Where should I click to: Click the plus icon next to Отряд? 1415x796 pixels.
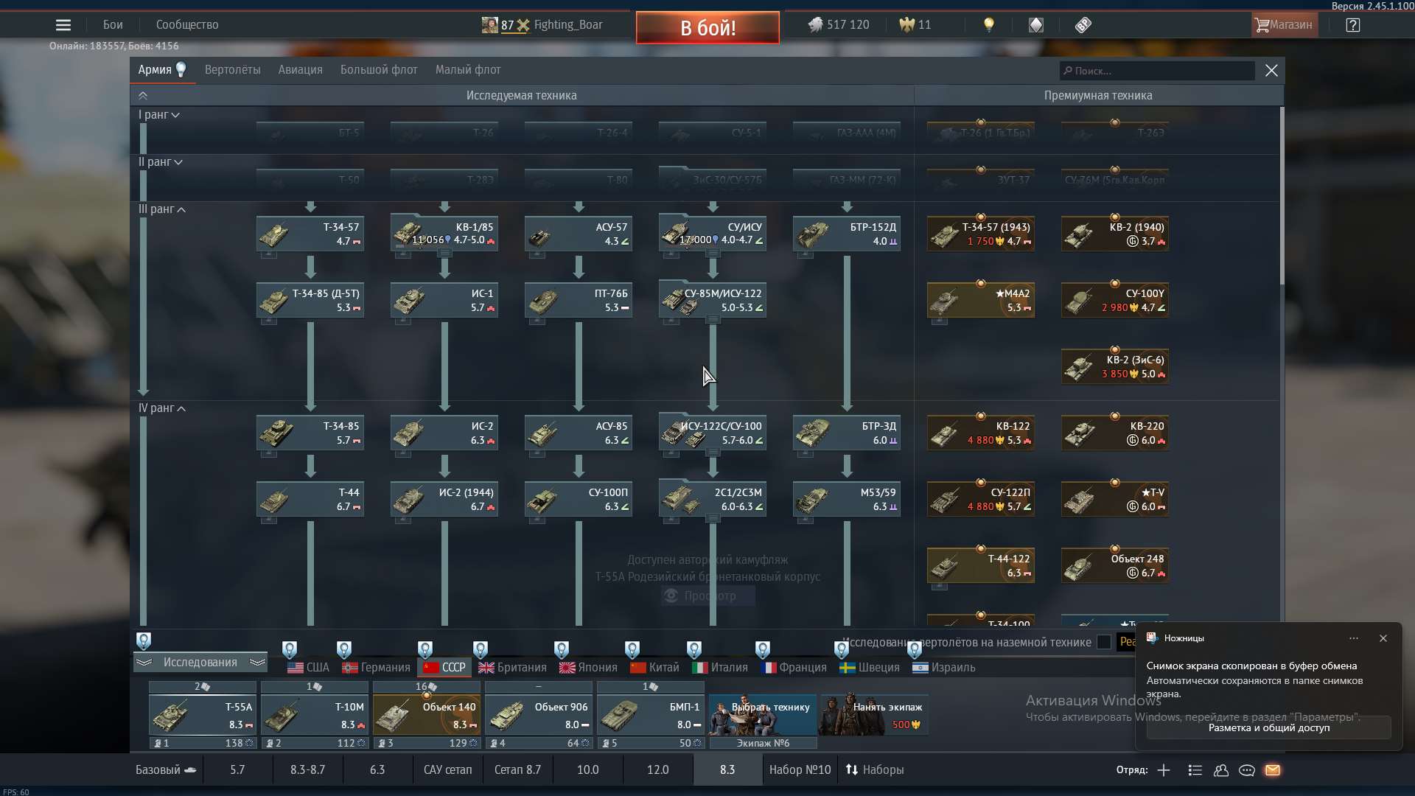point(1164,770)
